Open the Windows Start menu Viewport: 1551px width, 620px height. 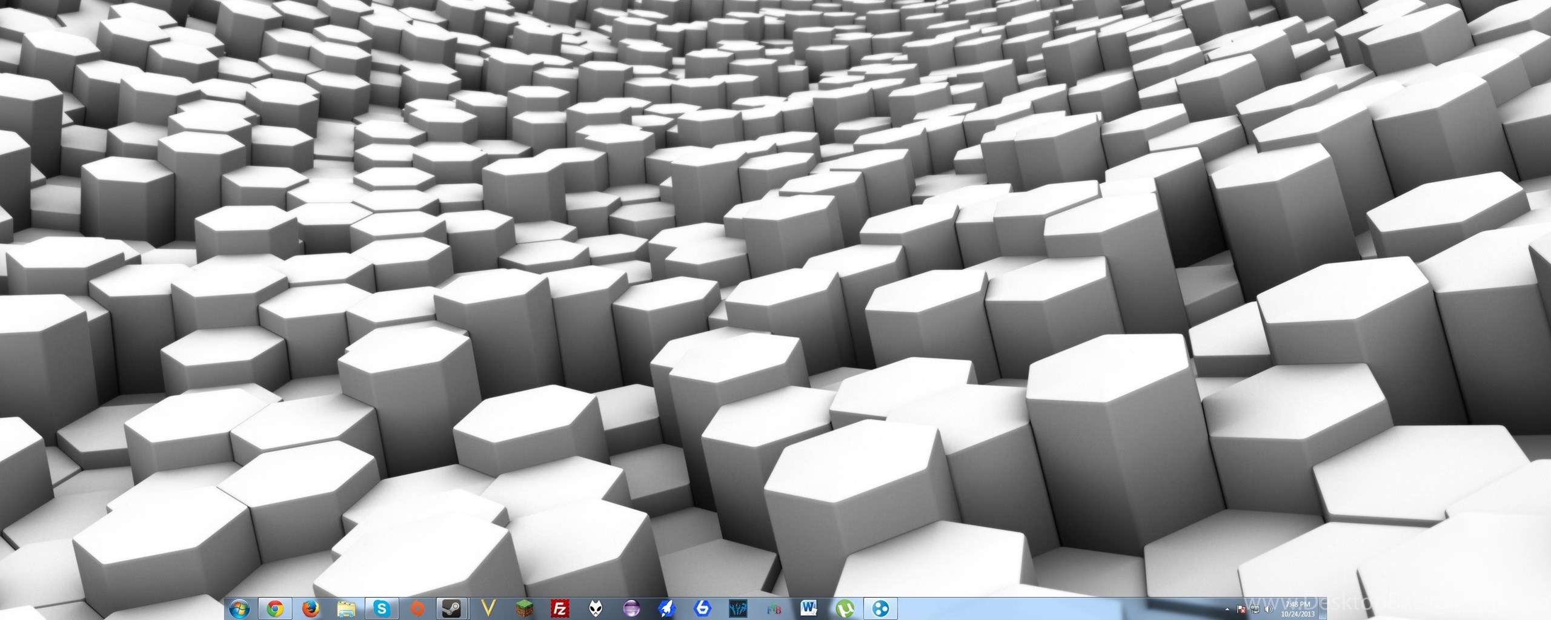point(239,608)
